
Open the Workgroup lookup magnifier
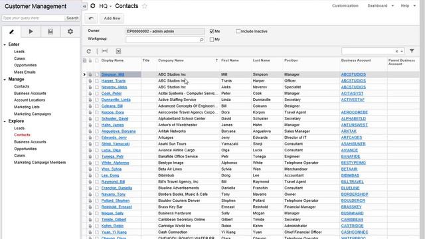tap(201, 40)
